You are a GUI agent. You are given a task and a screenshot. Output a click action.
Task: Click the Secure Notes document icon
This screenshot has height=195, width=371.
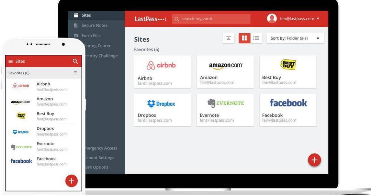click(76, 25)
